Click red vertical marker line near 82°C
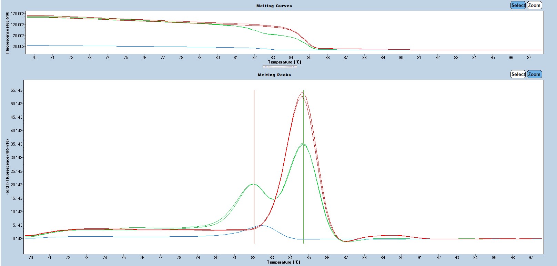557x266 pixels. (254, 138)
